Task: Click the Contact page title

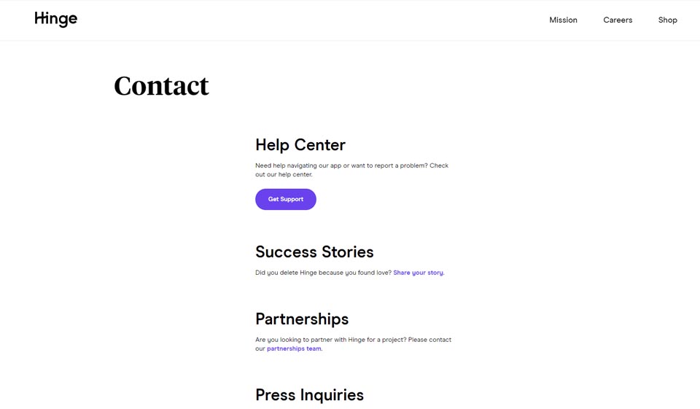Action: (x=161, y=86)
